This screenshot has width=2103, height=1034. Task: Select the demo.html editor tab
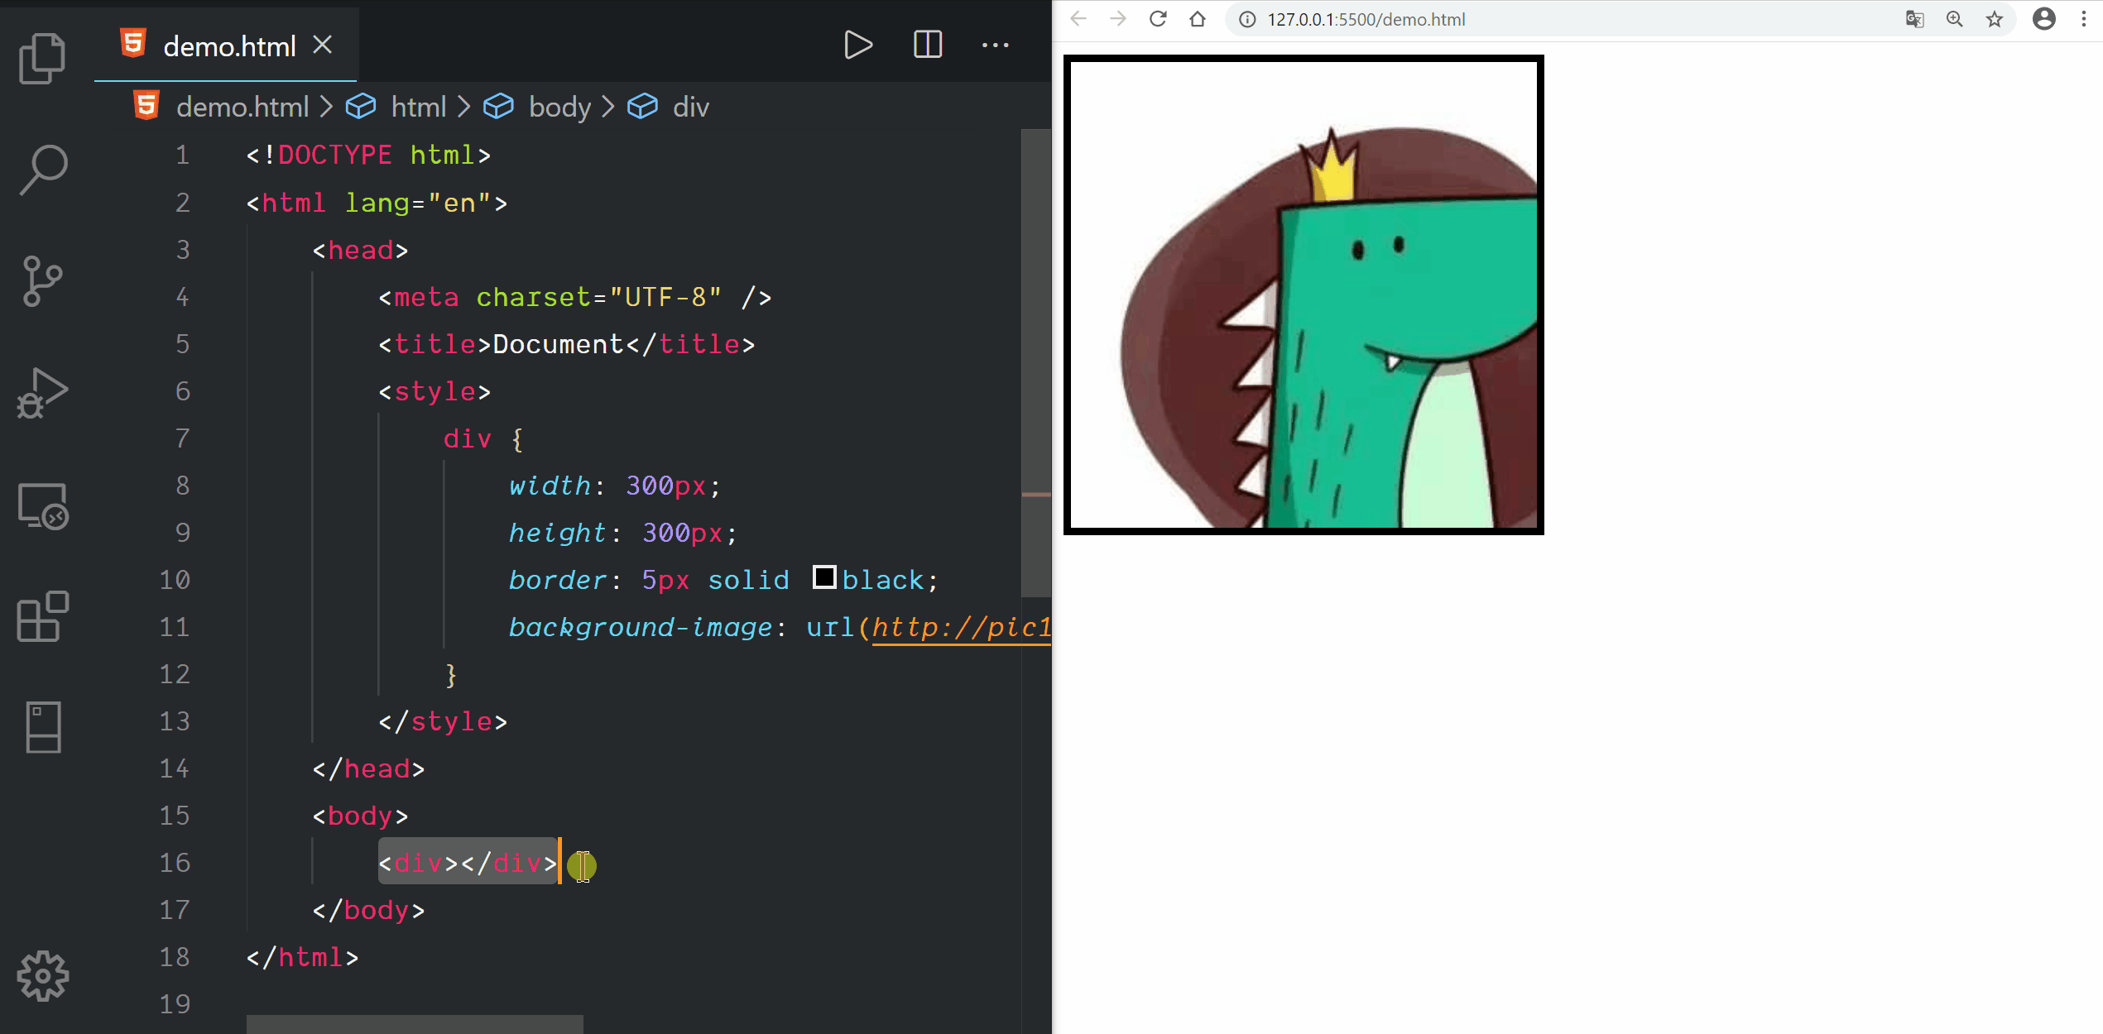click(x=228, y=46)
